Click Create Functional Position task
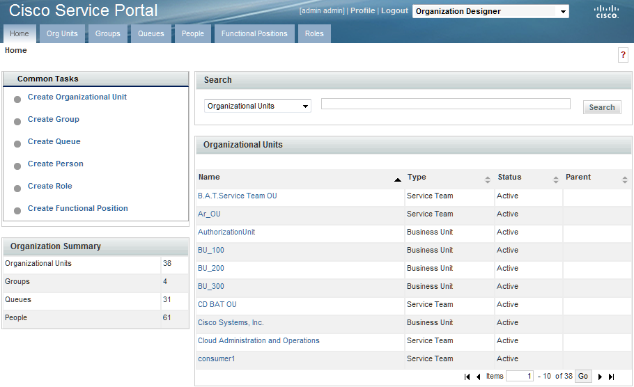The image size is (634, 387). [77, 208]
